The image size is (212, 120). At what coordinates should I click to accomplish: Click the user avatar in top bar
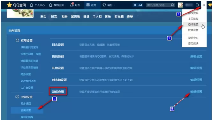180,5
